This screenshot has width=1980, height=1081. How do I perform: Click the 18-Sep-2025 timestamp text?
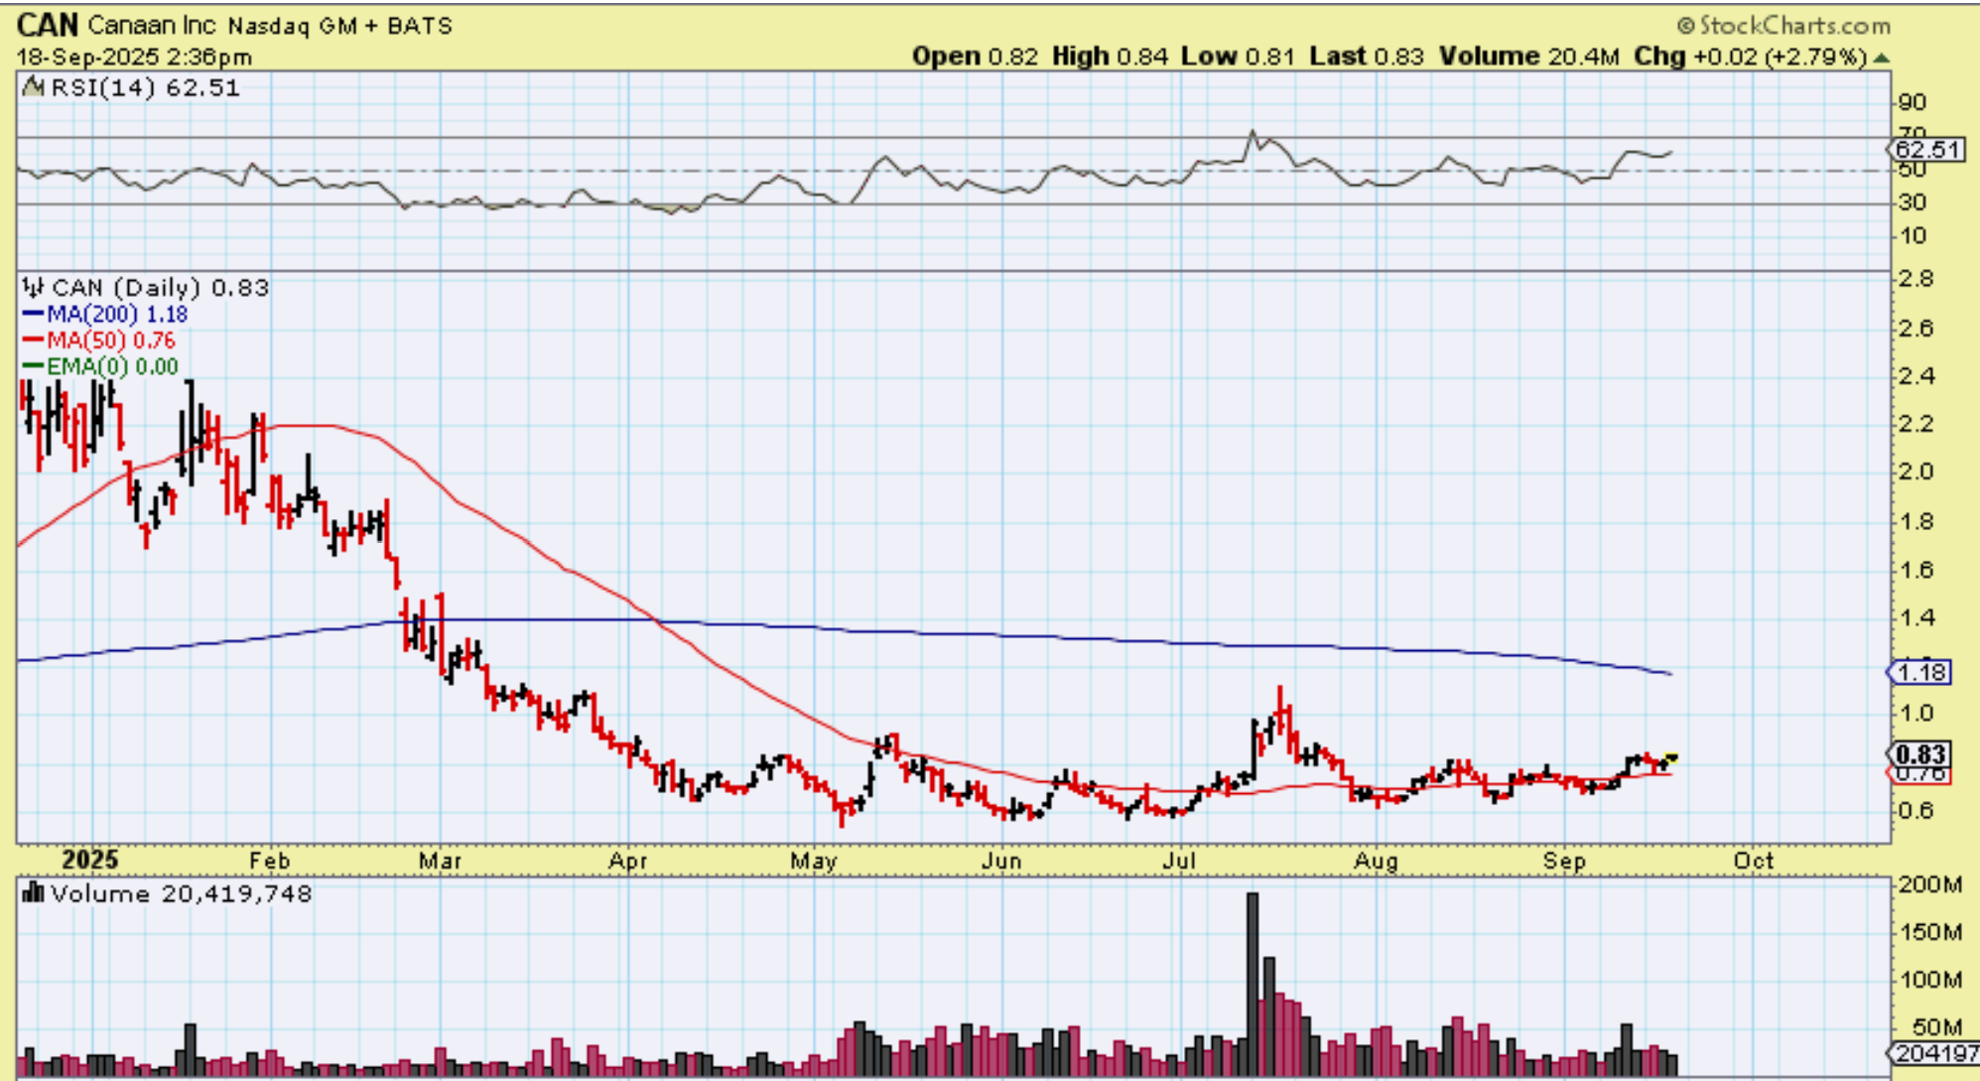(134, 57)
